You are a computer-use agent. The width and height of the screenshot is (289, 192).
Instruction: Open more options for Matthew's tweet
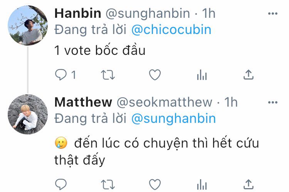(273, 102)
